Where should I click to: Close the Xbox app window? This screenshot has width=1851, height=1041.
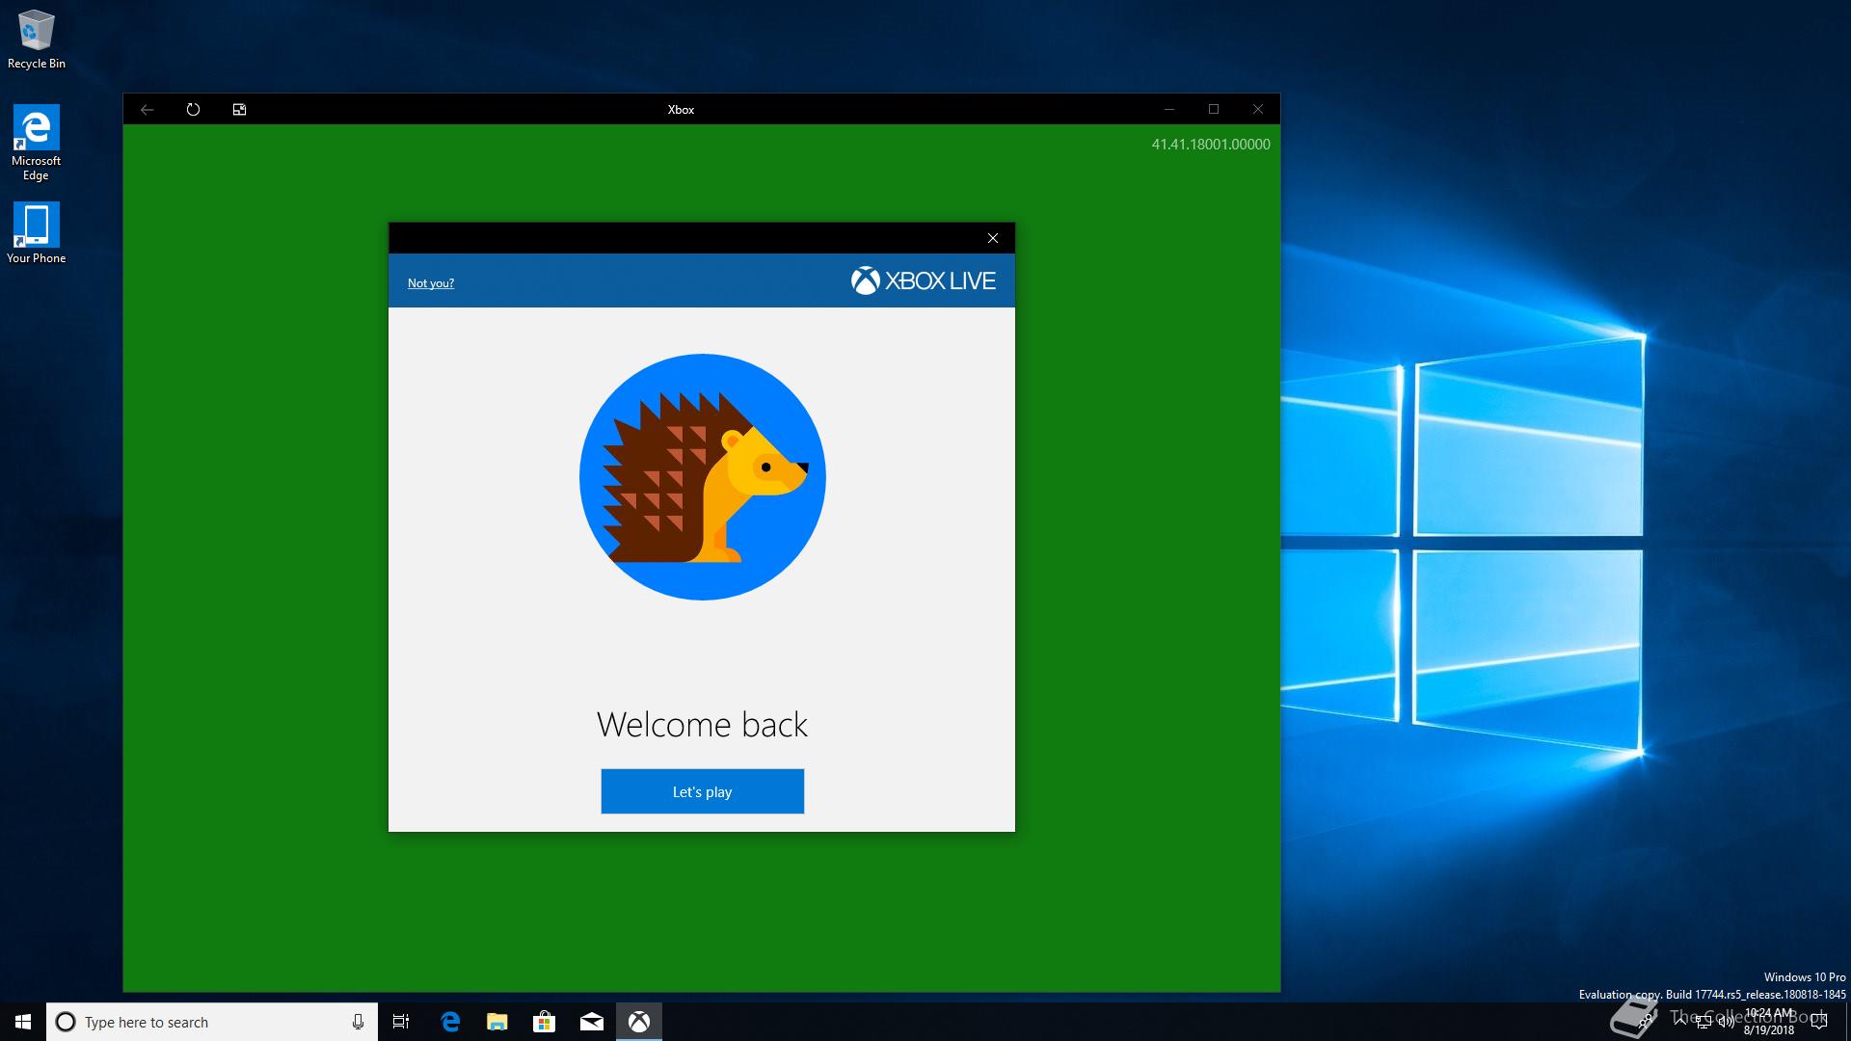pyautogui.click(x=1257, y=109)
